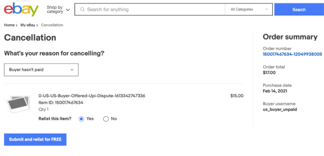The image size is (324, 156).
Task: Open order number 150017467634-12049938005 link
Action: coord(292,54)
